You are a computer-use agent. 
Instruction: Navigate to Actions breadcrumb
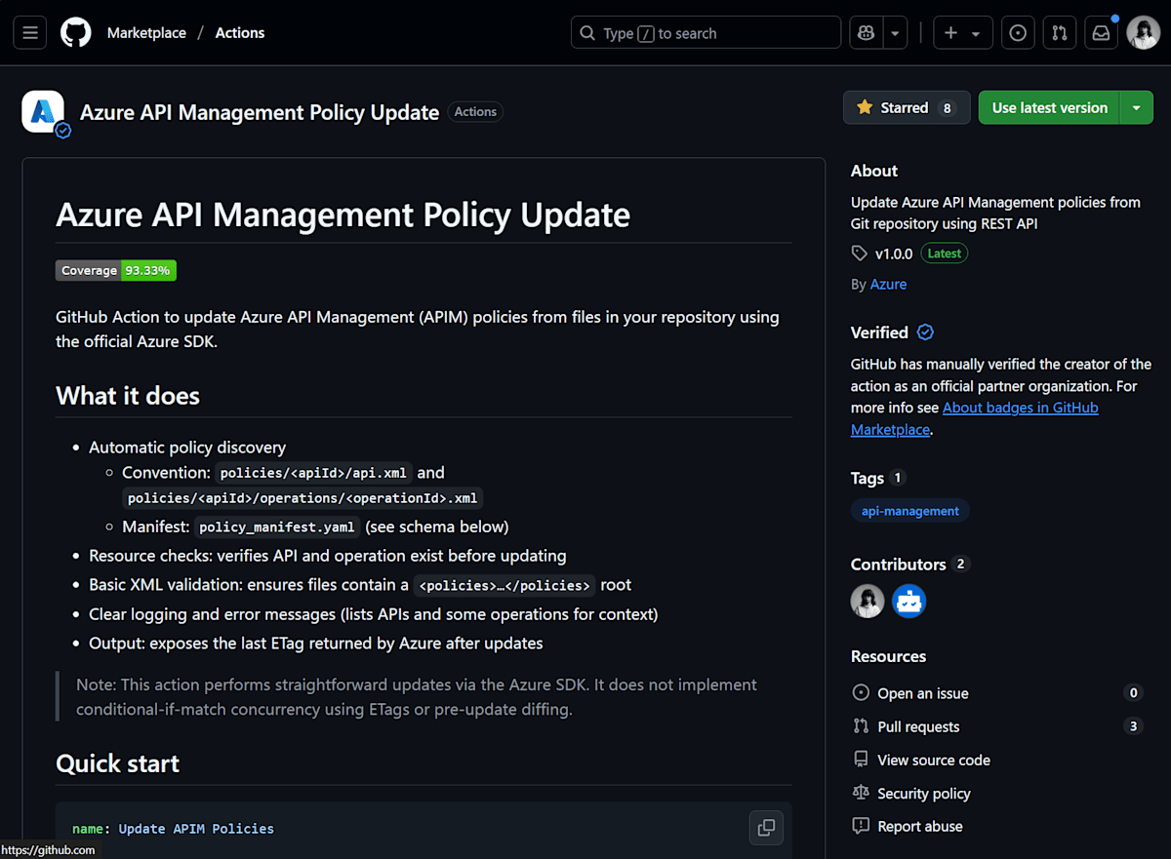240,32
